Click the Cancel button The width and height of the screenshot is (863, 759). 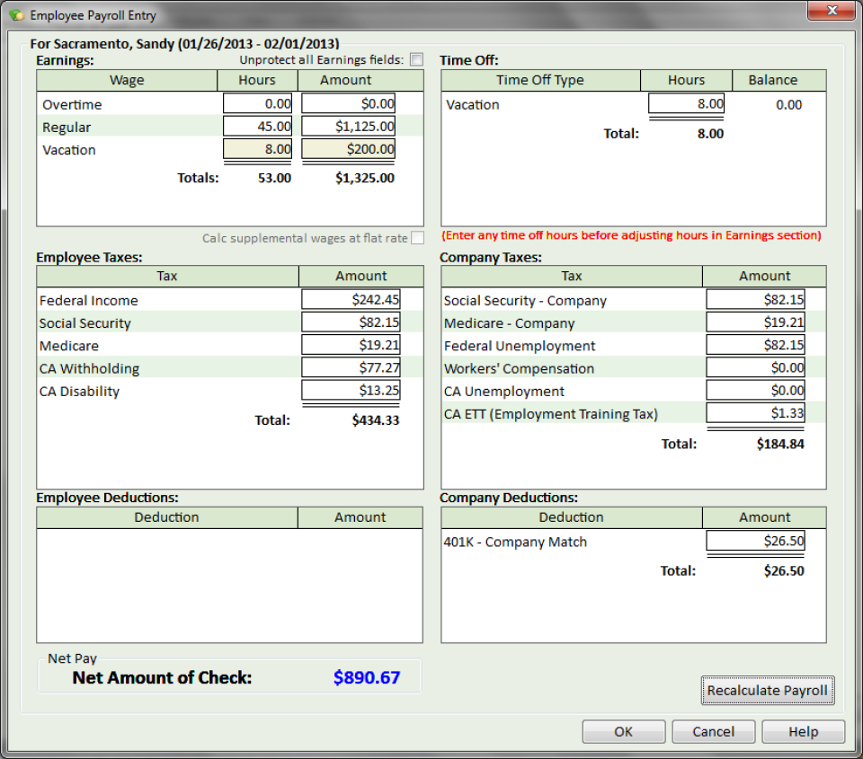click(713, 731)
